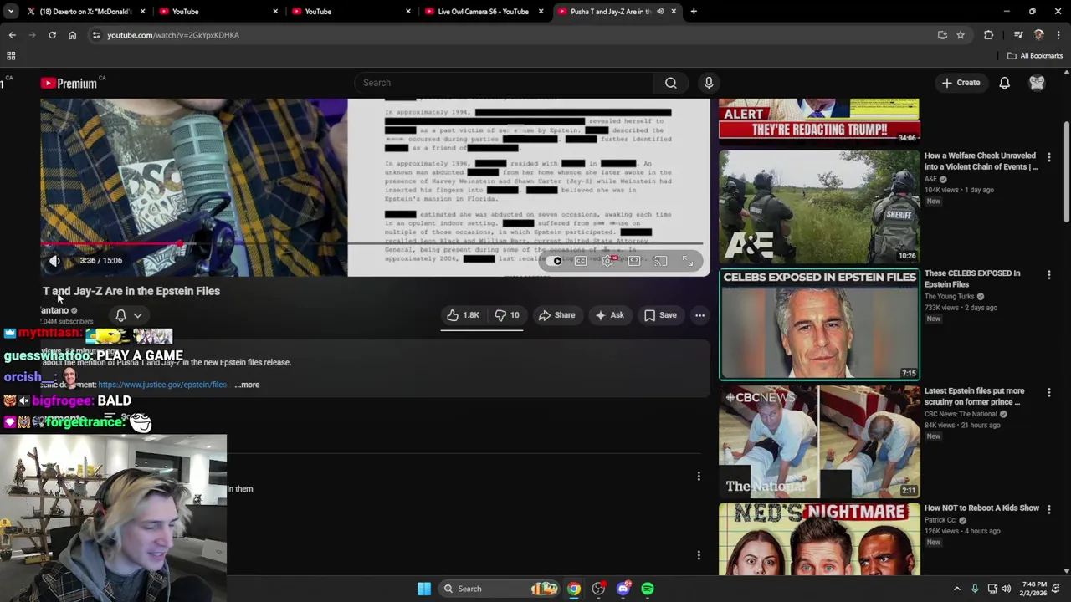Search with your voice microphone
Image resolution: width=1071 pixels, height=602 pixels.
point(709,83)
